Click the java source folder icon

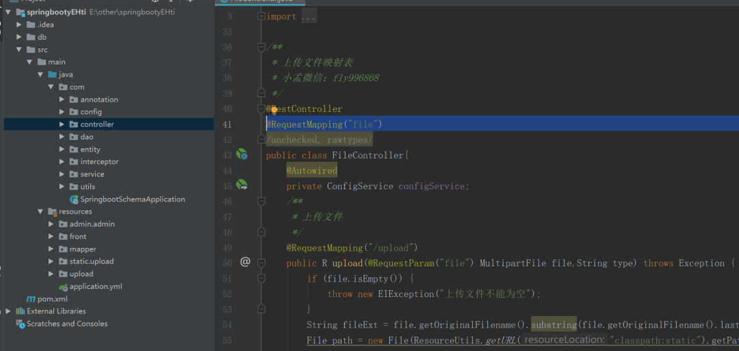[x=52, y=74]
